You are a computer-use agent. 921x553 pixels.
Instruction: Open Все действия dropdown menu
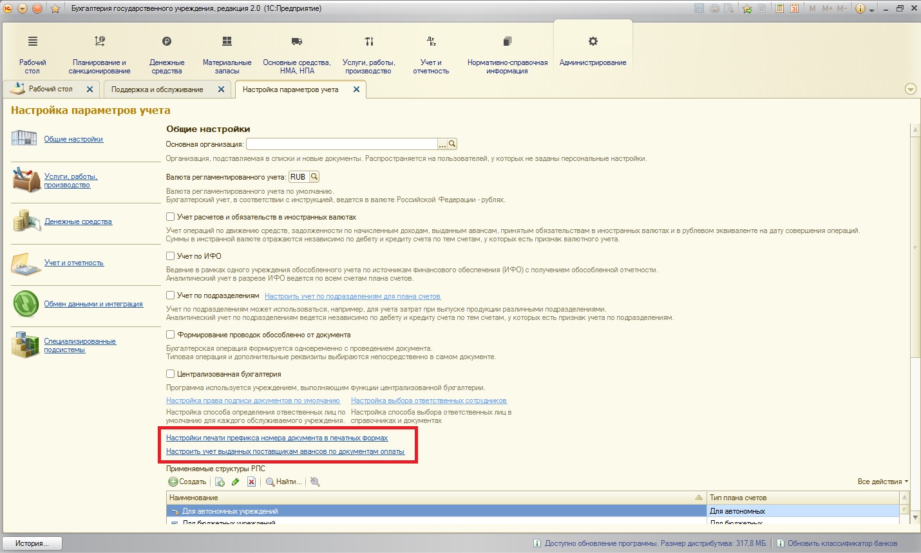[882, 482]
